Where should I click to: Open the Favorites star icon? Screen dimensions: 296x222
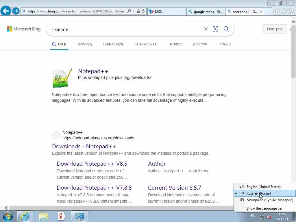point(284,11)
